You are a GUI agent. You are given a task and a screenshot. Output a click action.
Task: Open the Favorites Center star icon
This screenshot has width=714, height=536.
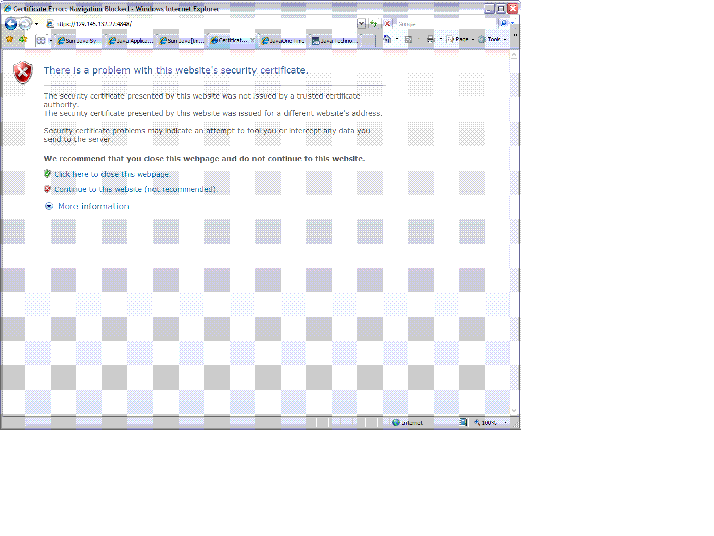9,39
